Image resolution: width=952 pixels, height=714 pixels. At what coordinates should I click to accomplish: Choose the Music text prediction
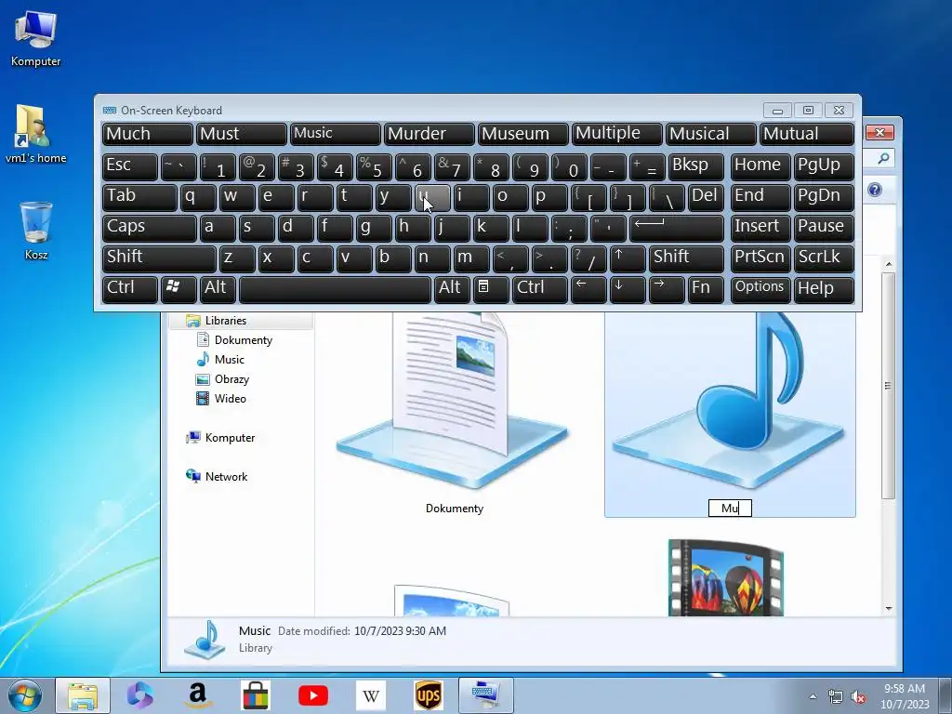(336, 134)
